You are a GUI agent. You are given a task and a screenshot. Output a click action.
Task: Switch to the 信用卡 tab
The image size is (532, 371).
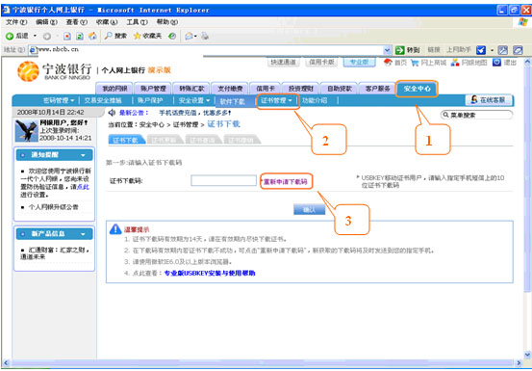tap(266, 89)
